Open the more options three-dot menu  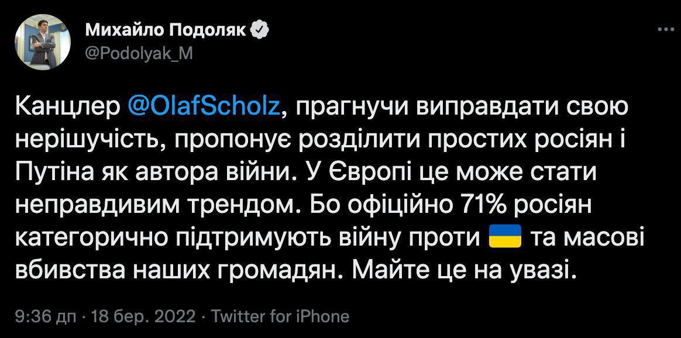(x=665, y=29)
